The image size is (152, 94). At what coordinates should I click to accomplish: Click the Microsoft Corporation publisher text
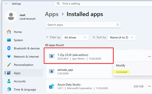click(80, 88)
